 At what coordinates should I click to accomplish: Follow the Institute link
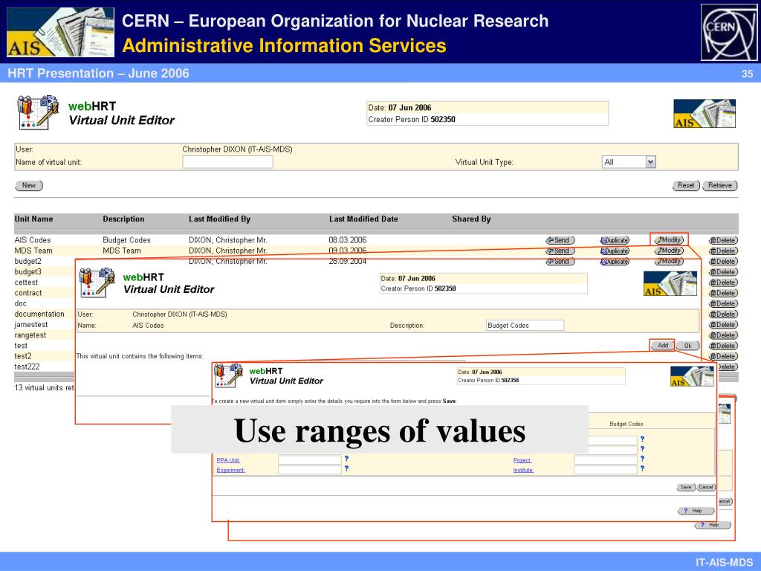pyautogui.click(x=523, y=470)
